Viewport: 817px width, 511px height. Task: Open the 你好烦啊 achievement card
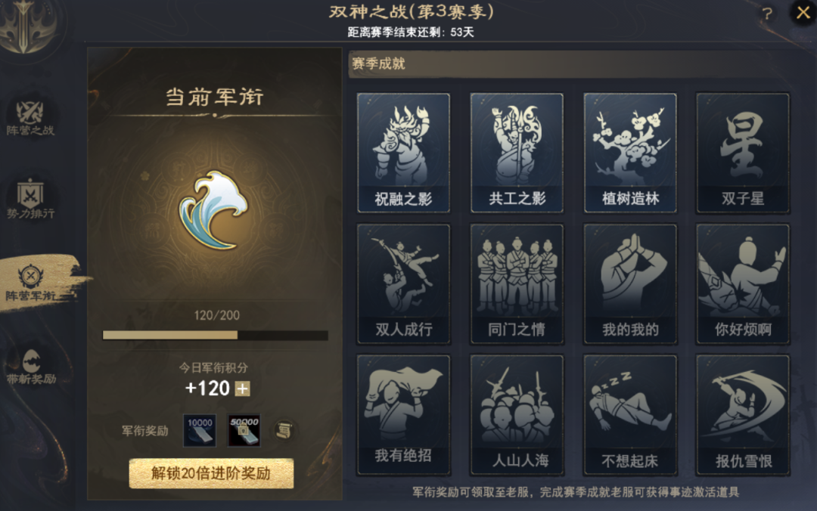743,284
